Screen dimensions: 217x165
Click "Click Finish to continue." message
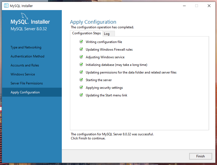(88, 138)
